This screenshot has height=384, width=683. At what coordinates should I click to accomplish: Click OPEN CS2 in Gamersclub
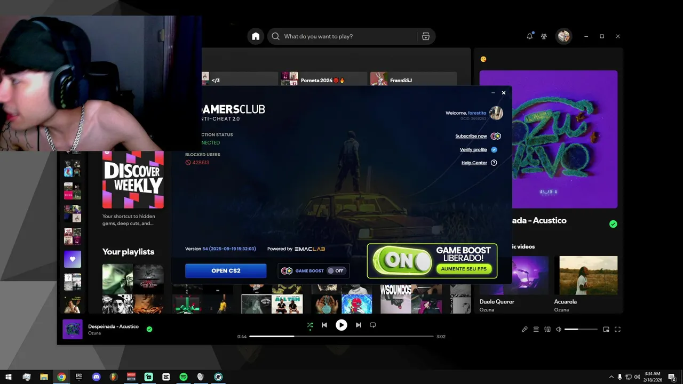[226, 270]
